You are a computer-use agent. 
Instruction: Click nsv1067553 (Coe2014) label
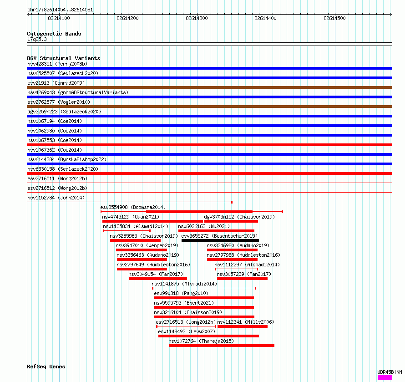(x=55, y=140)
